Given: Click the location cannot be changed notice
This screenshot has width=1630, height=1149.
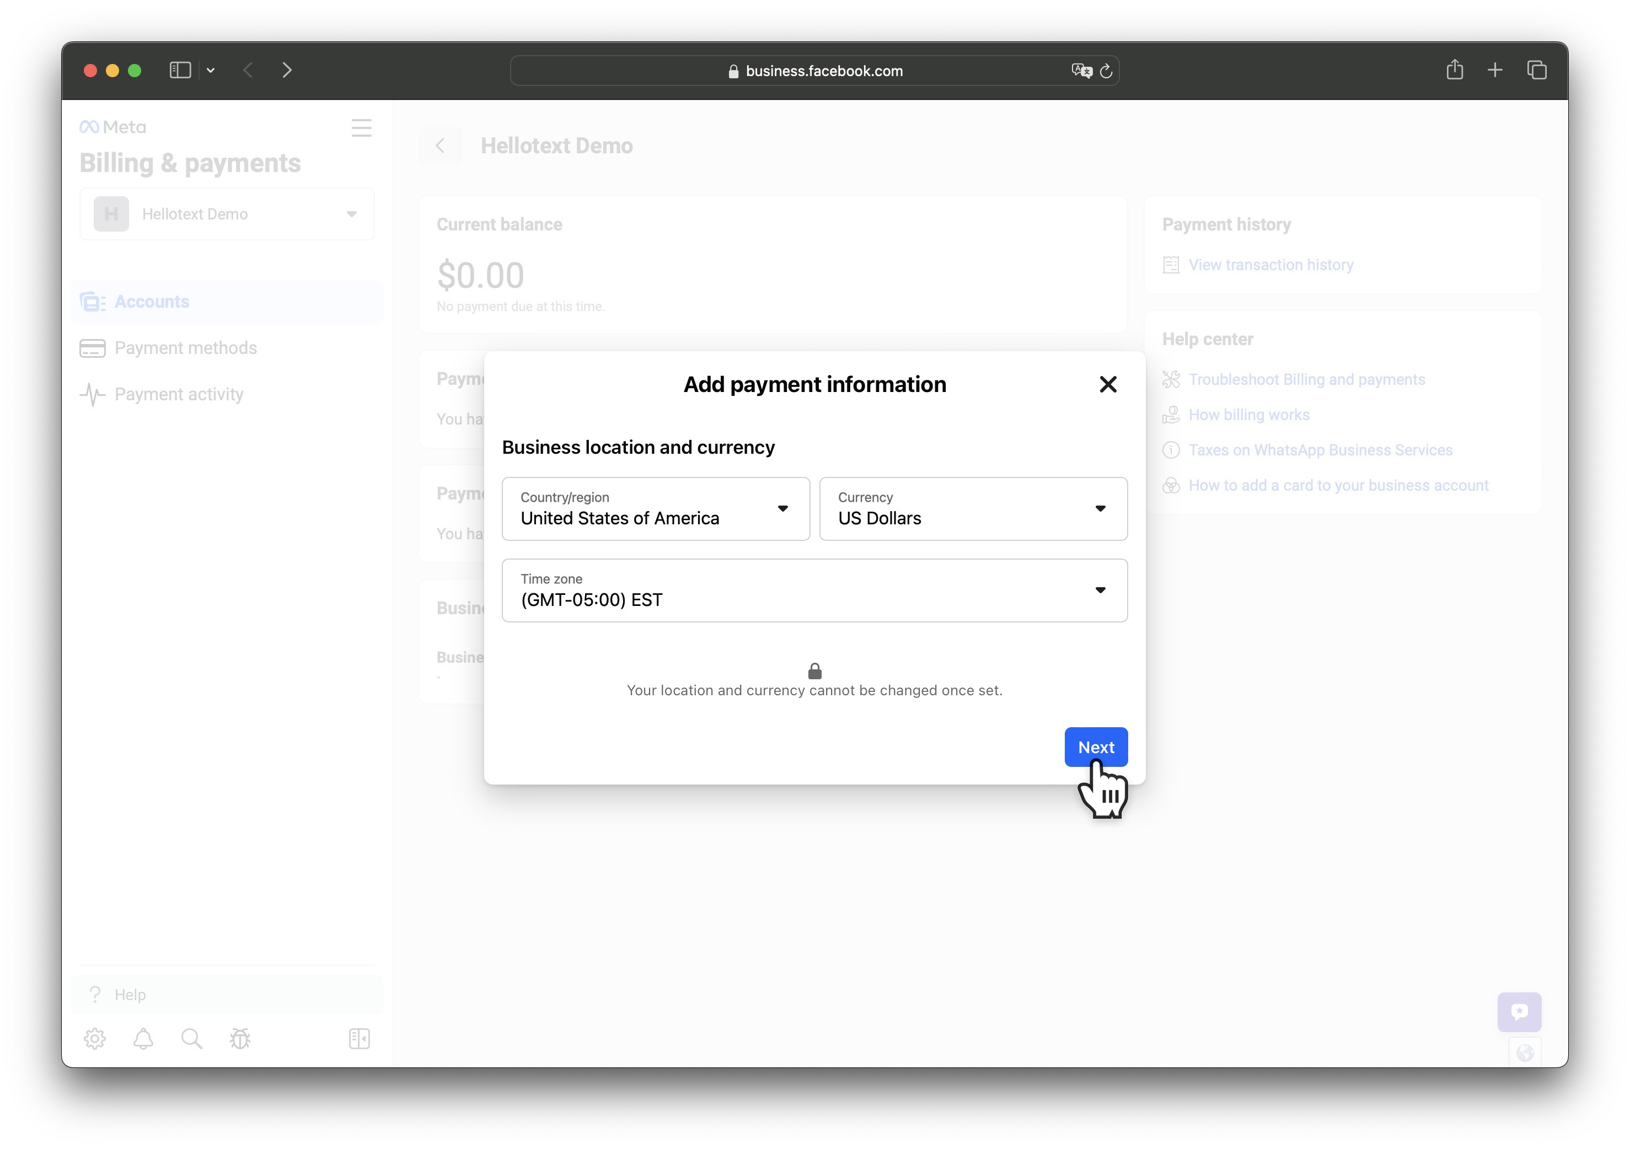Looking at the screenshot, I should click(x=814, y=690).
